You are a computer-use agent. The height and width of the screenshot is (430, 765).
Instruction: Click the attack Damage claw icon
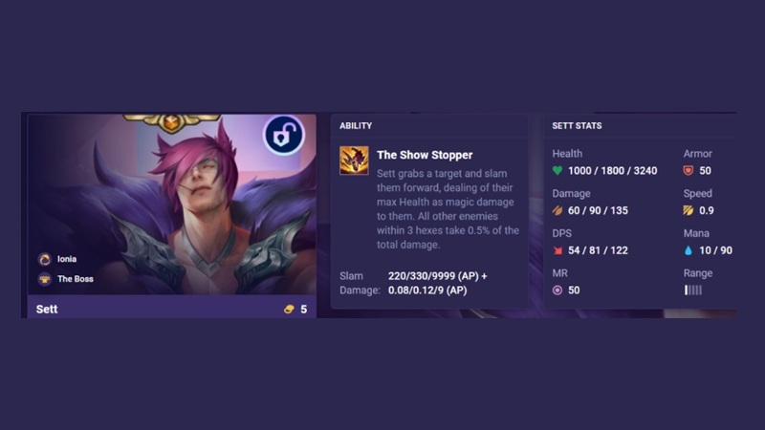[557, 210]
